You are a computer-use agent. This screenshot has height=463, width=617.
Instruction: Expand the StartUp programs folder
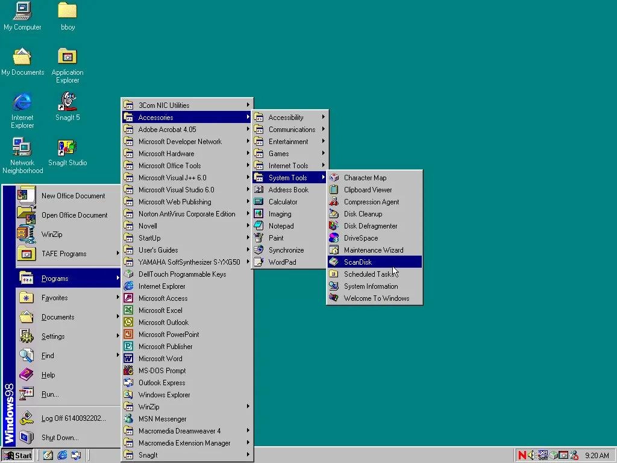coord(187,238)
